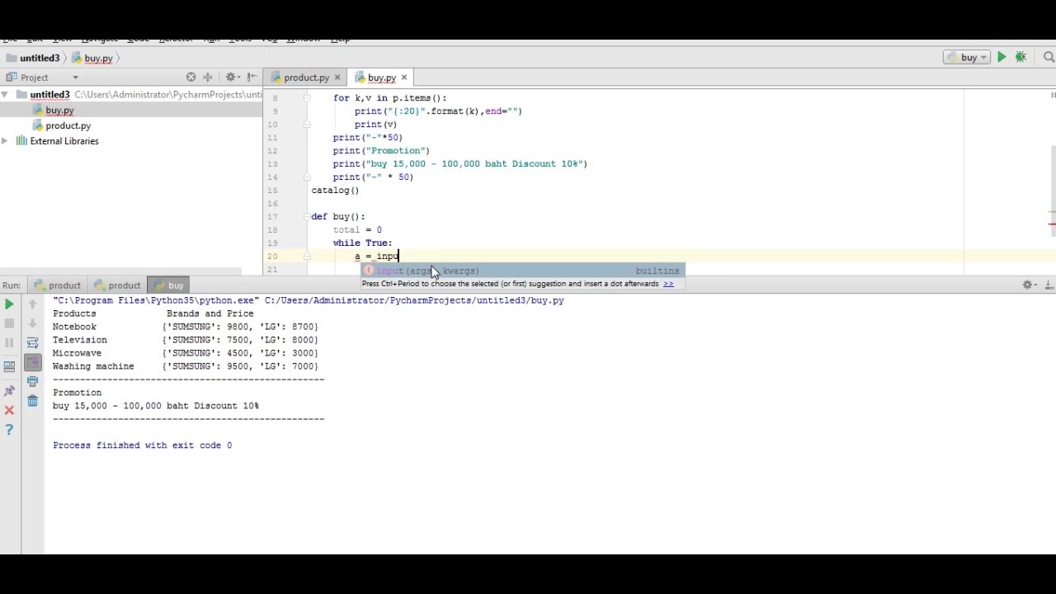Print the Run console output
1056x594 pixels.
[x=33, y=381]
